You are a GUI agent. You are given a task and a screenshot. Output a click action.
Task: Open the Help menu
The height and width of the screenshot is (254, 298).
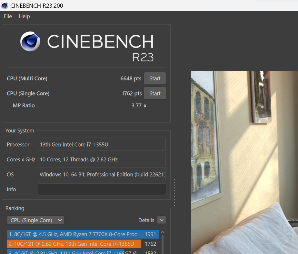coord(24,16)
